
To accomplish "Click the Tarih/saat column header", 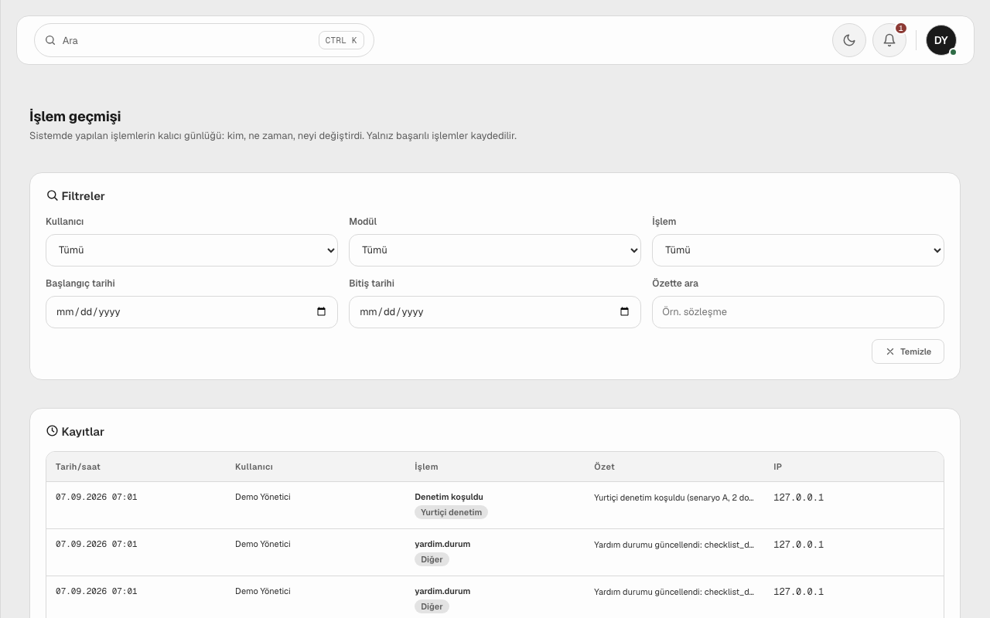I will point(78,467).
